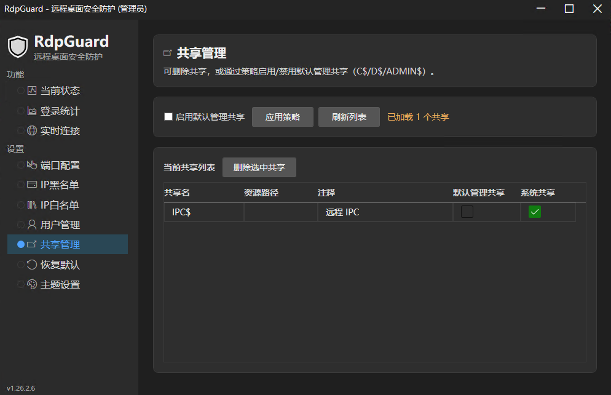The width and height of the screenshot is (611, 395).
Task: Select the IPC$ share name cell
Action: tap(204, 212)
